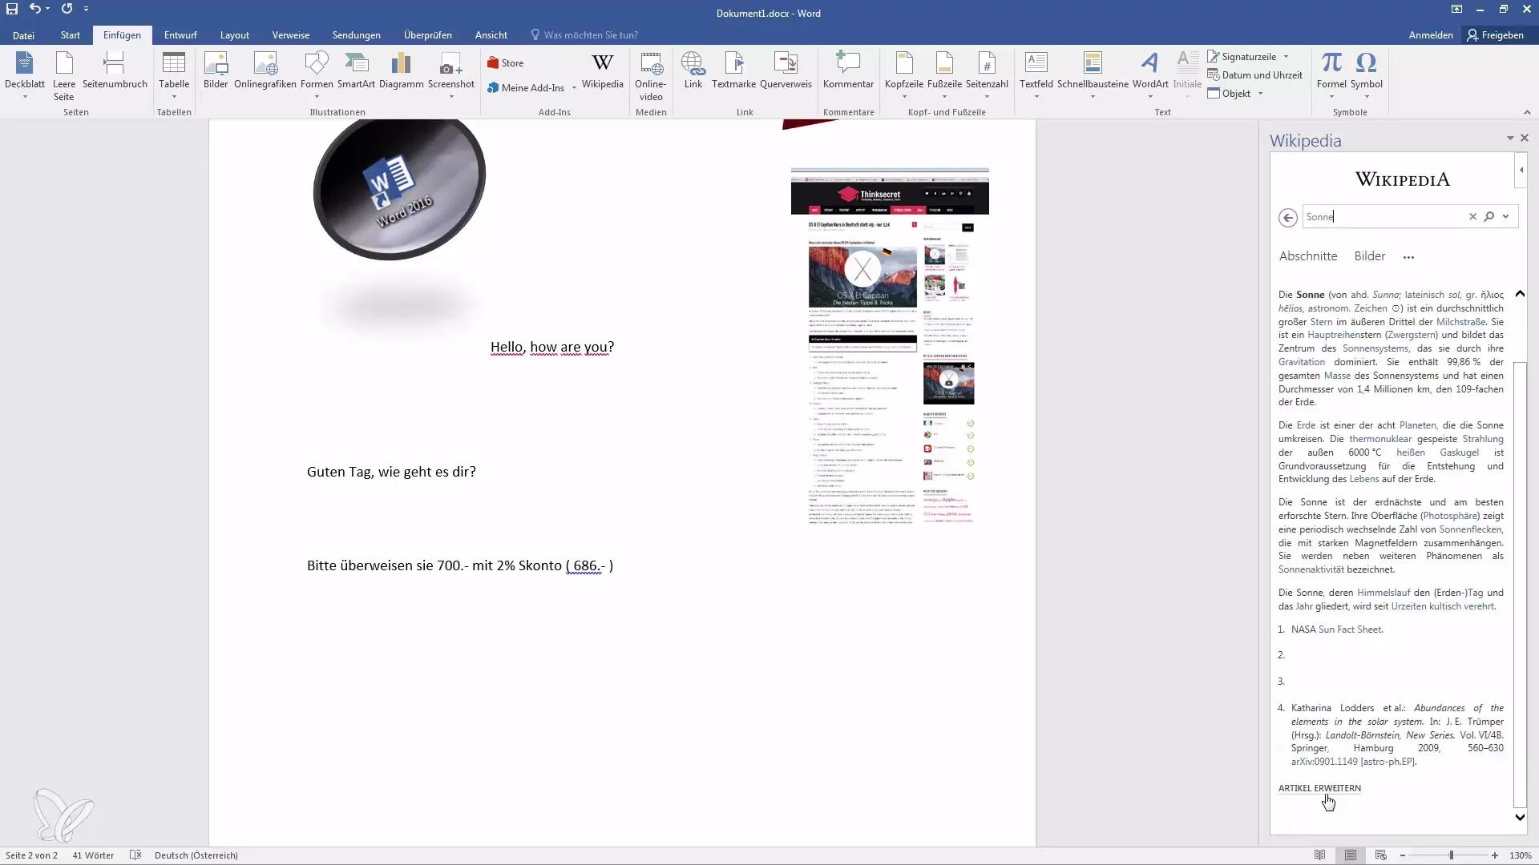Open Onlinegrafiken search

pos(265,70)
